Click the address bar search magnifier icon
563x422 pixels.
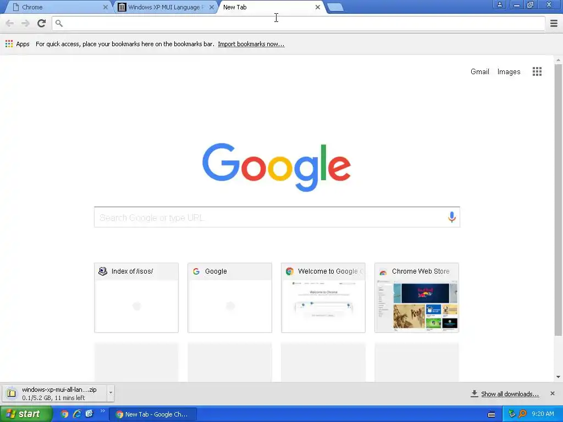click(59, 23)
